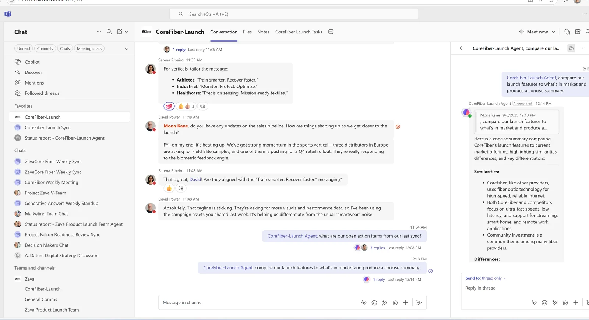Open CoreFiber Launch Sync favorite
This screenshot has width=589, height=320.
tap(69, 127)
